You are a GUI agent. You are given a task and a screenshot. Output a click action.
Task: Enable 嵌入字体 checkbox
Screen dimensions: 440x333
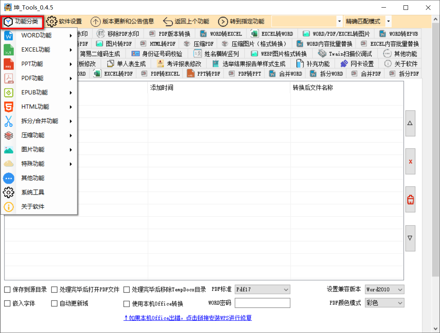[8, 303]
